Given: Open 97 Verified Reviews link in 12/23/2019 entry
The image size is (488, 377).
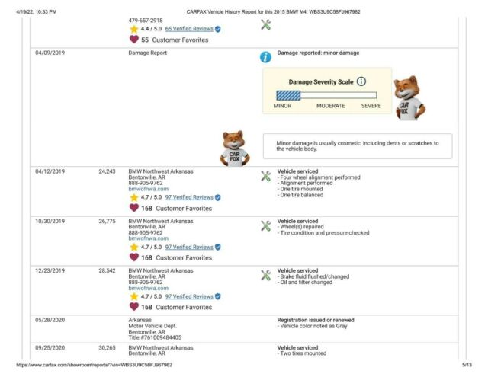Looking at the screenshot, I should (x=189, y=296).
